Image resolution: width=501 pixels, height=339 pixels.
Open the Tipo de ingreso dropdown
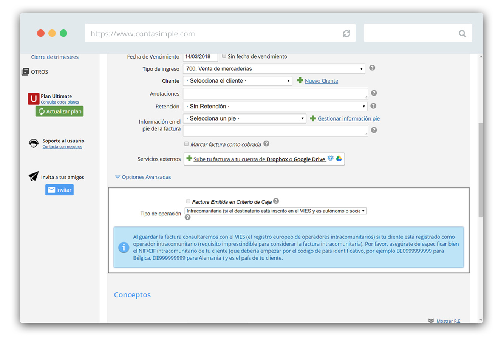coord(274,69)
